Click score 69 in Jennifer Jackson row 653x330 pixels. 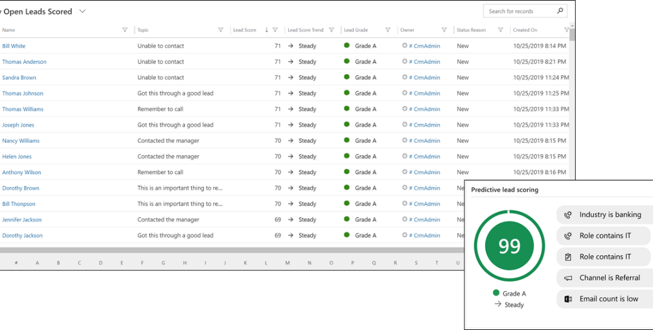[277, 220]
